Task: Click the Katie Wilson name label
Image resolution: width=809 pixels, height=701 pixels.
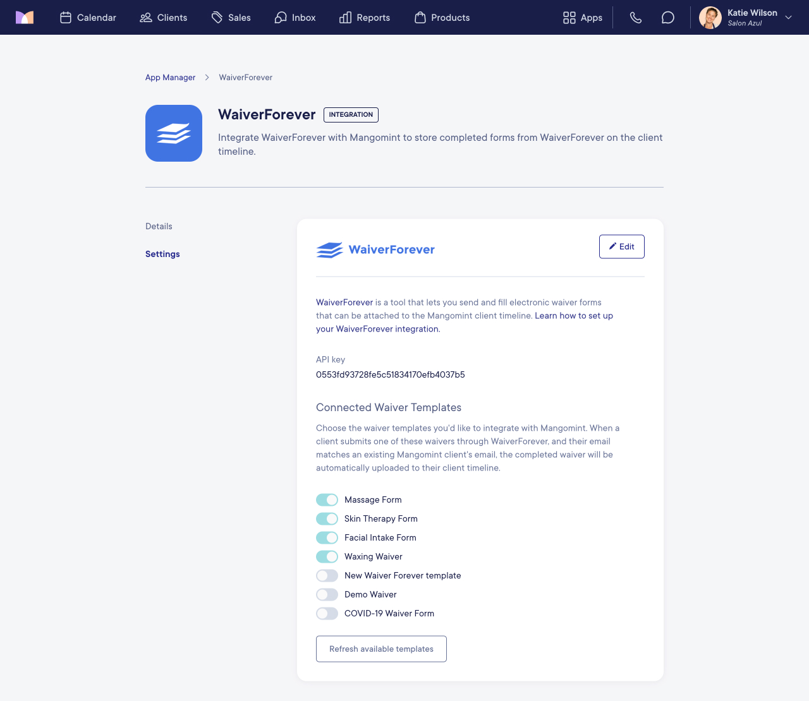Action: tap(752, 13)
